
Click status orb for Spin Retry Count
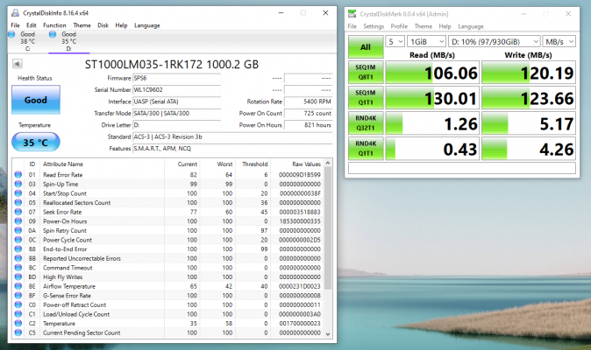click(x=18, y=230)
